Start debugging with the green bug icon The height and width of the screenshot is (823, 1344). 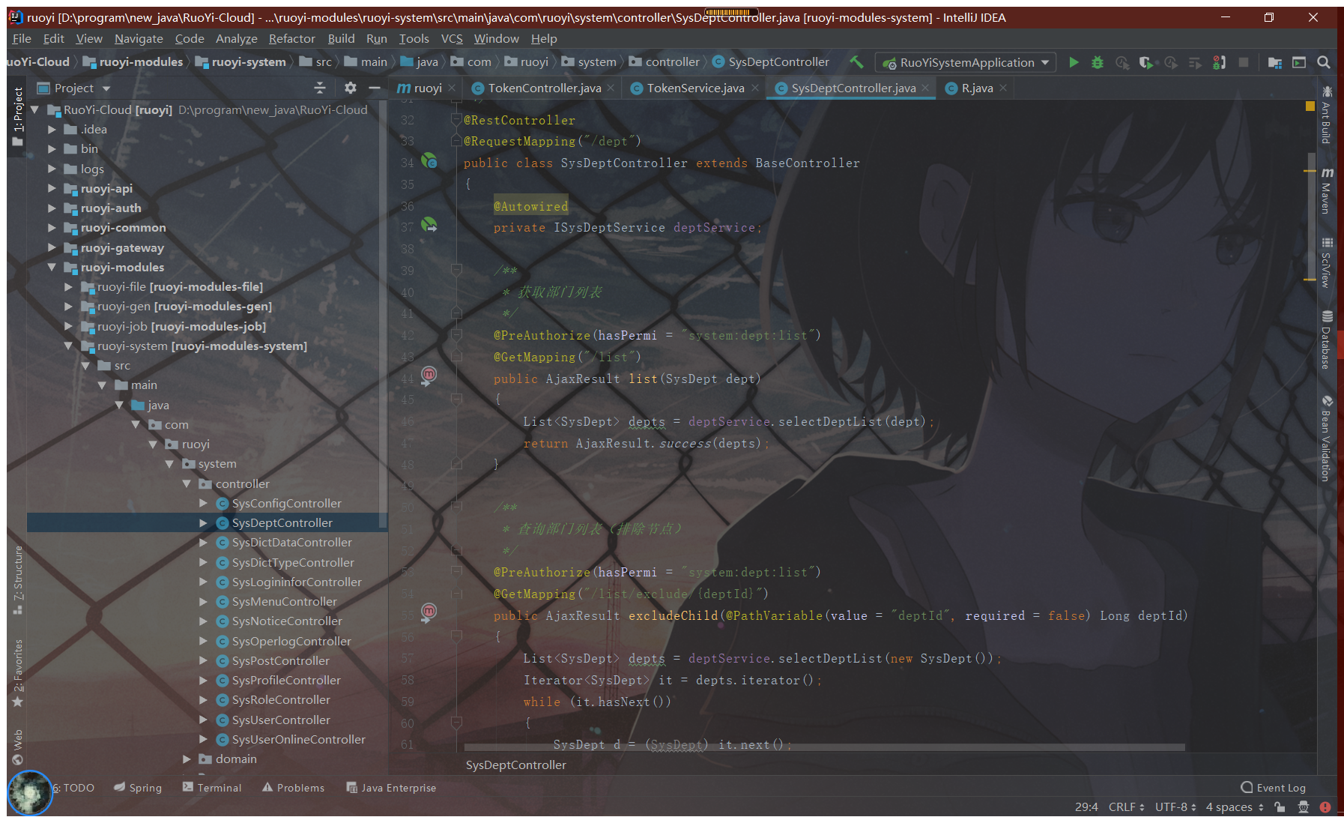tap(1098, 62)
